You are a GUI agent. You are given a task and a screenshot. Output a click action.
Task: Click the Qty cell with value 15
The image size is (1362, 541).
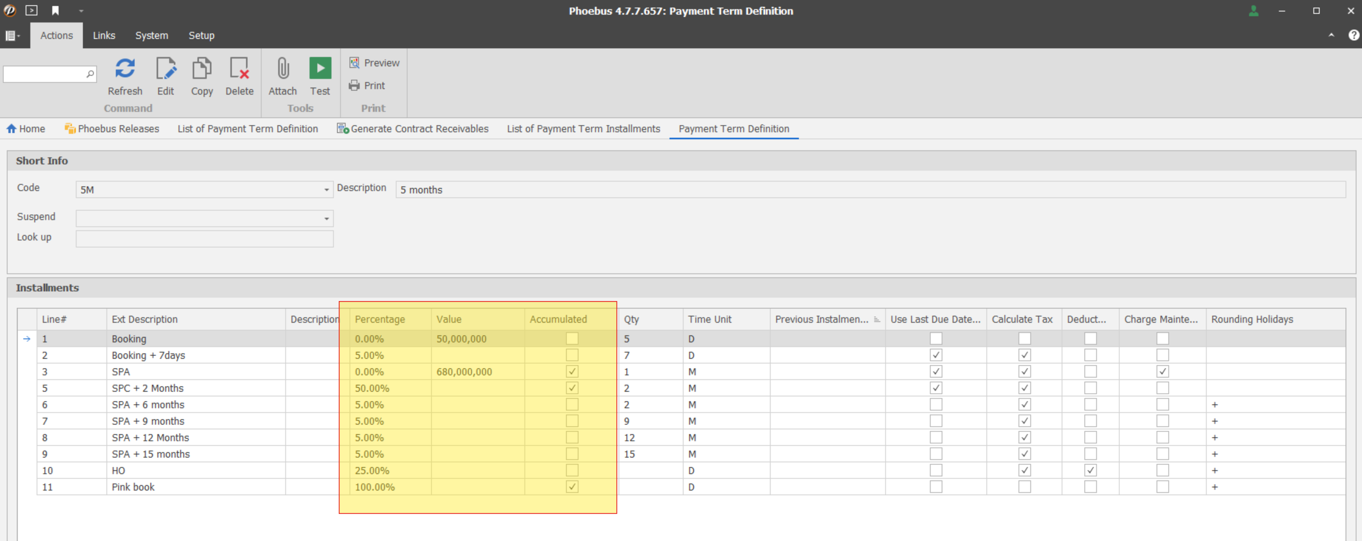click(651, 454)
